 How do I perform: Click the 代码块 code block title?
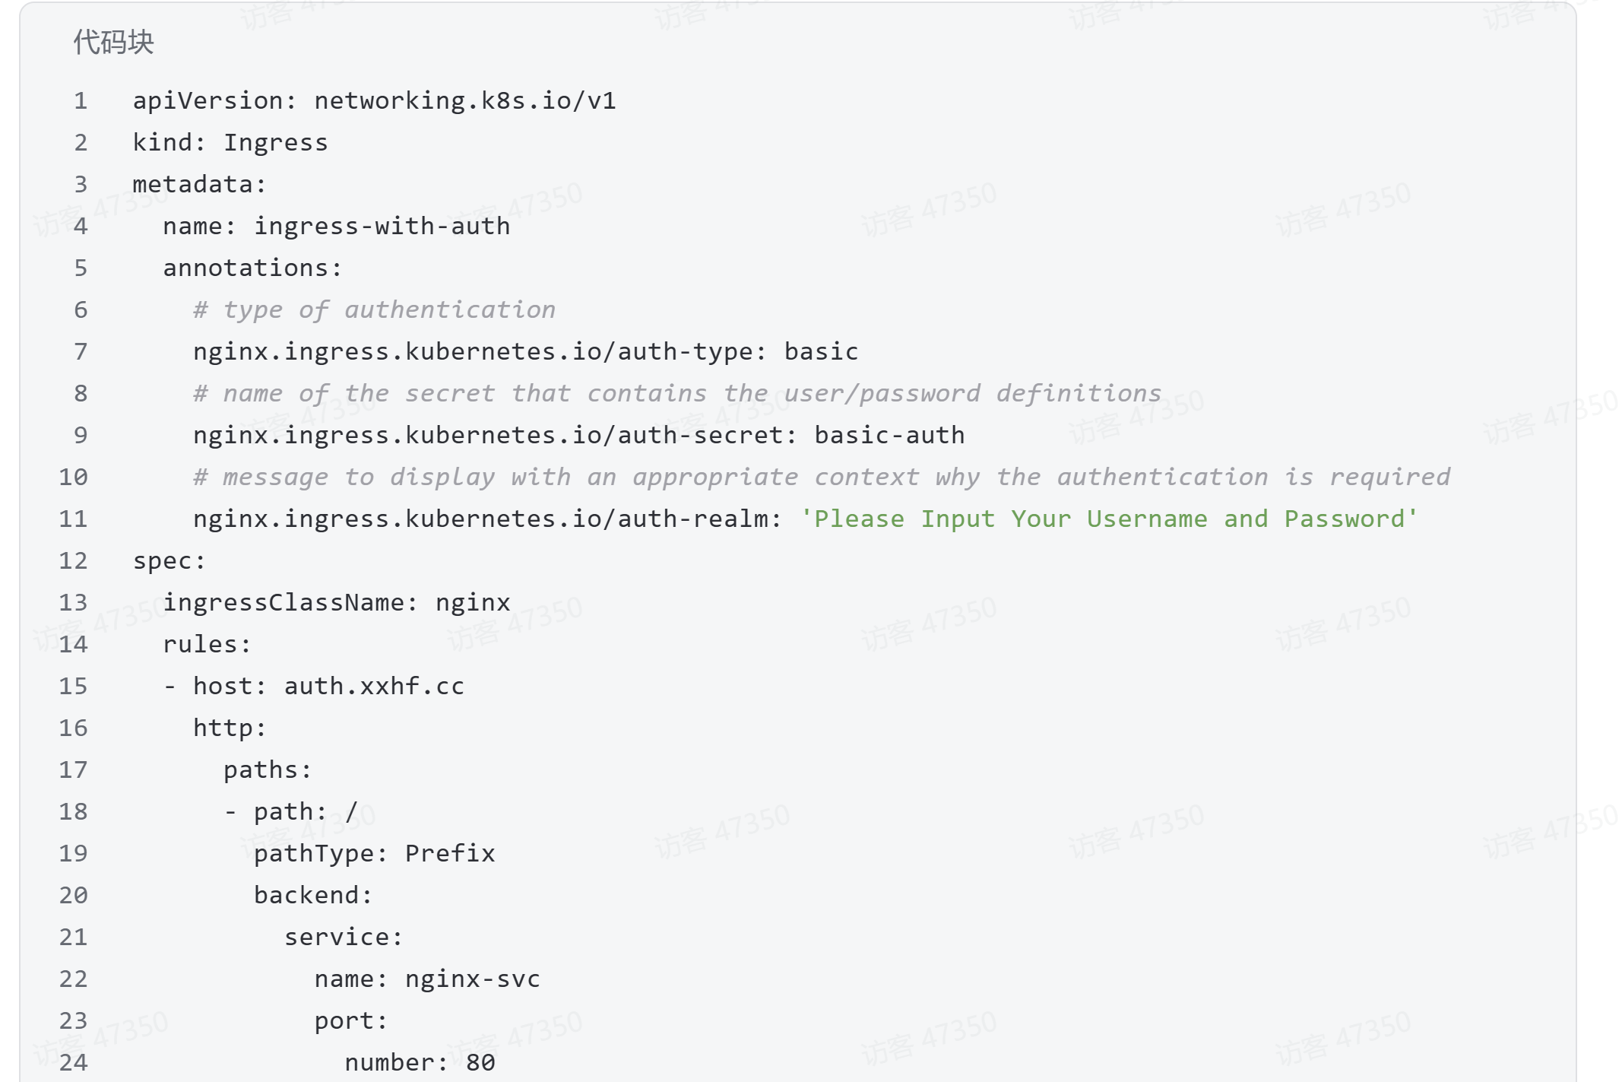(x=113, y=43)
